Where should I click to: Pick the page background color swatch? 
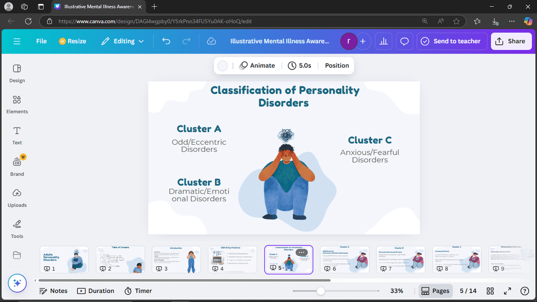coord(222,66)
